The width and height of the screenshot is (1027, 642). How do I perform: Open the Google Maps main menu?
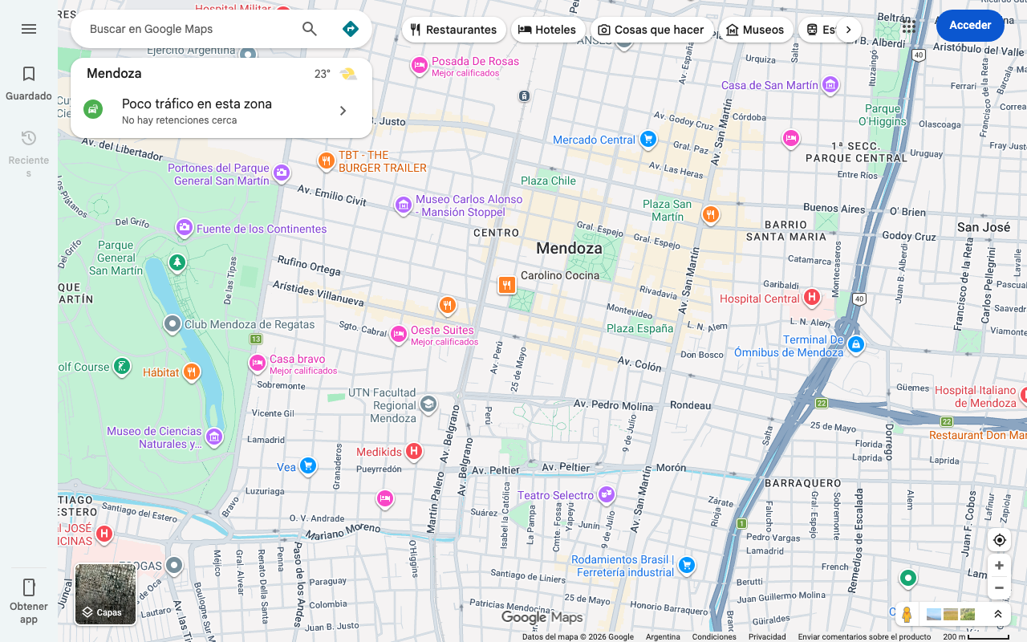coord(29,29)
